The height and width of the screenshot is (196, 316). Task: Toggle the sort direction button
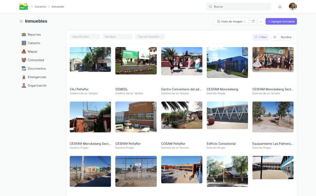(275, 37)
